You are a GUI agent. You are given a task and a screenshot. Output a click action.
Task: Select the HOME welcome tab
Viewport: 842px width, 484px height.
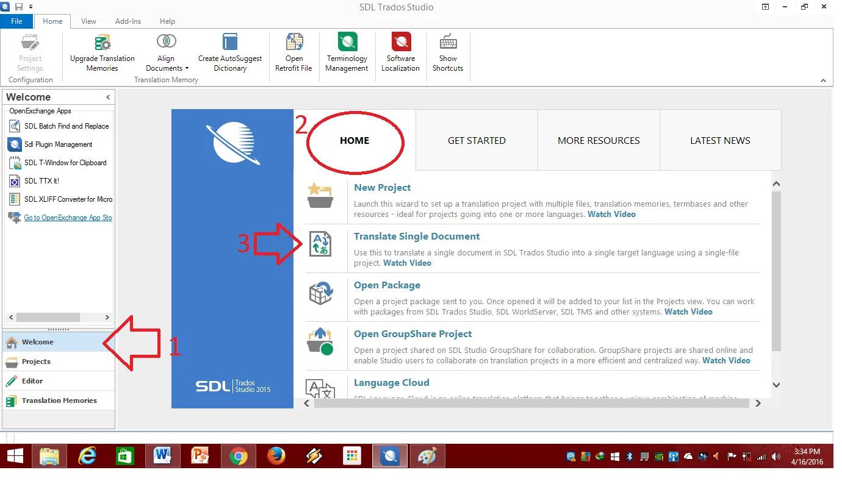click(354, 140)
